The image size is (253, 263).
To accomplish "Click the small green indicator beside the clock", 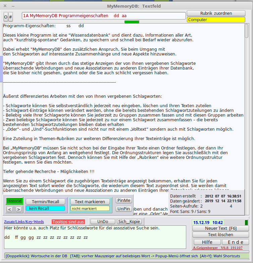I will click(246, 222).
